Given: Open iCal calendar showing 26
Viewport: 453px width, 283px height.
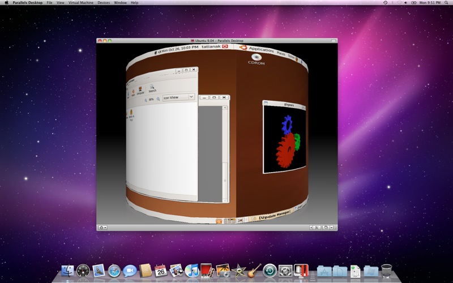Looking at the screenshot, I should (161, 271).
